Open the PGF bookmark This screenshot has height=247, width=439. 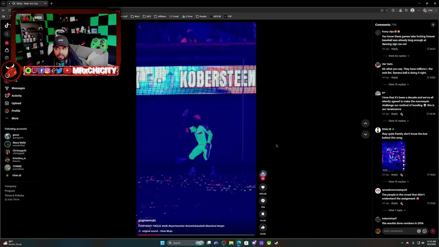coord(228,16)
